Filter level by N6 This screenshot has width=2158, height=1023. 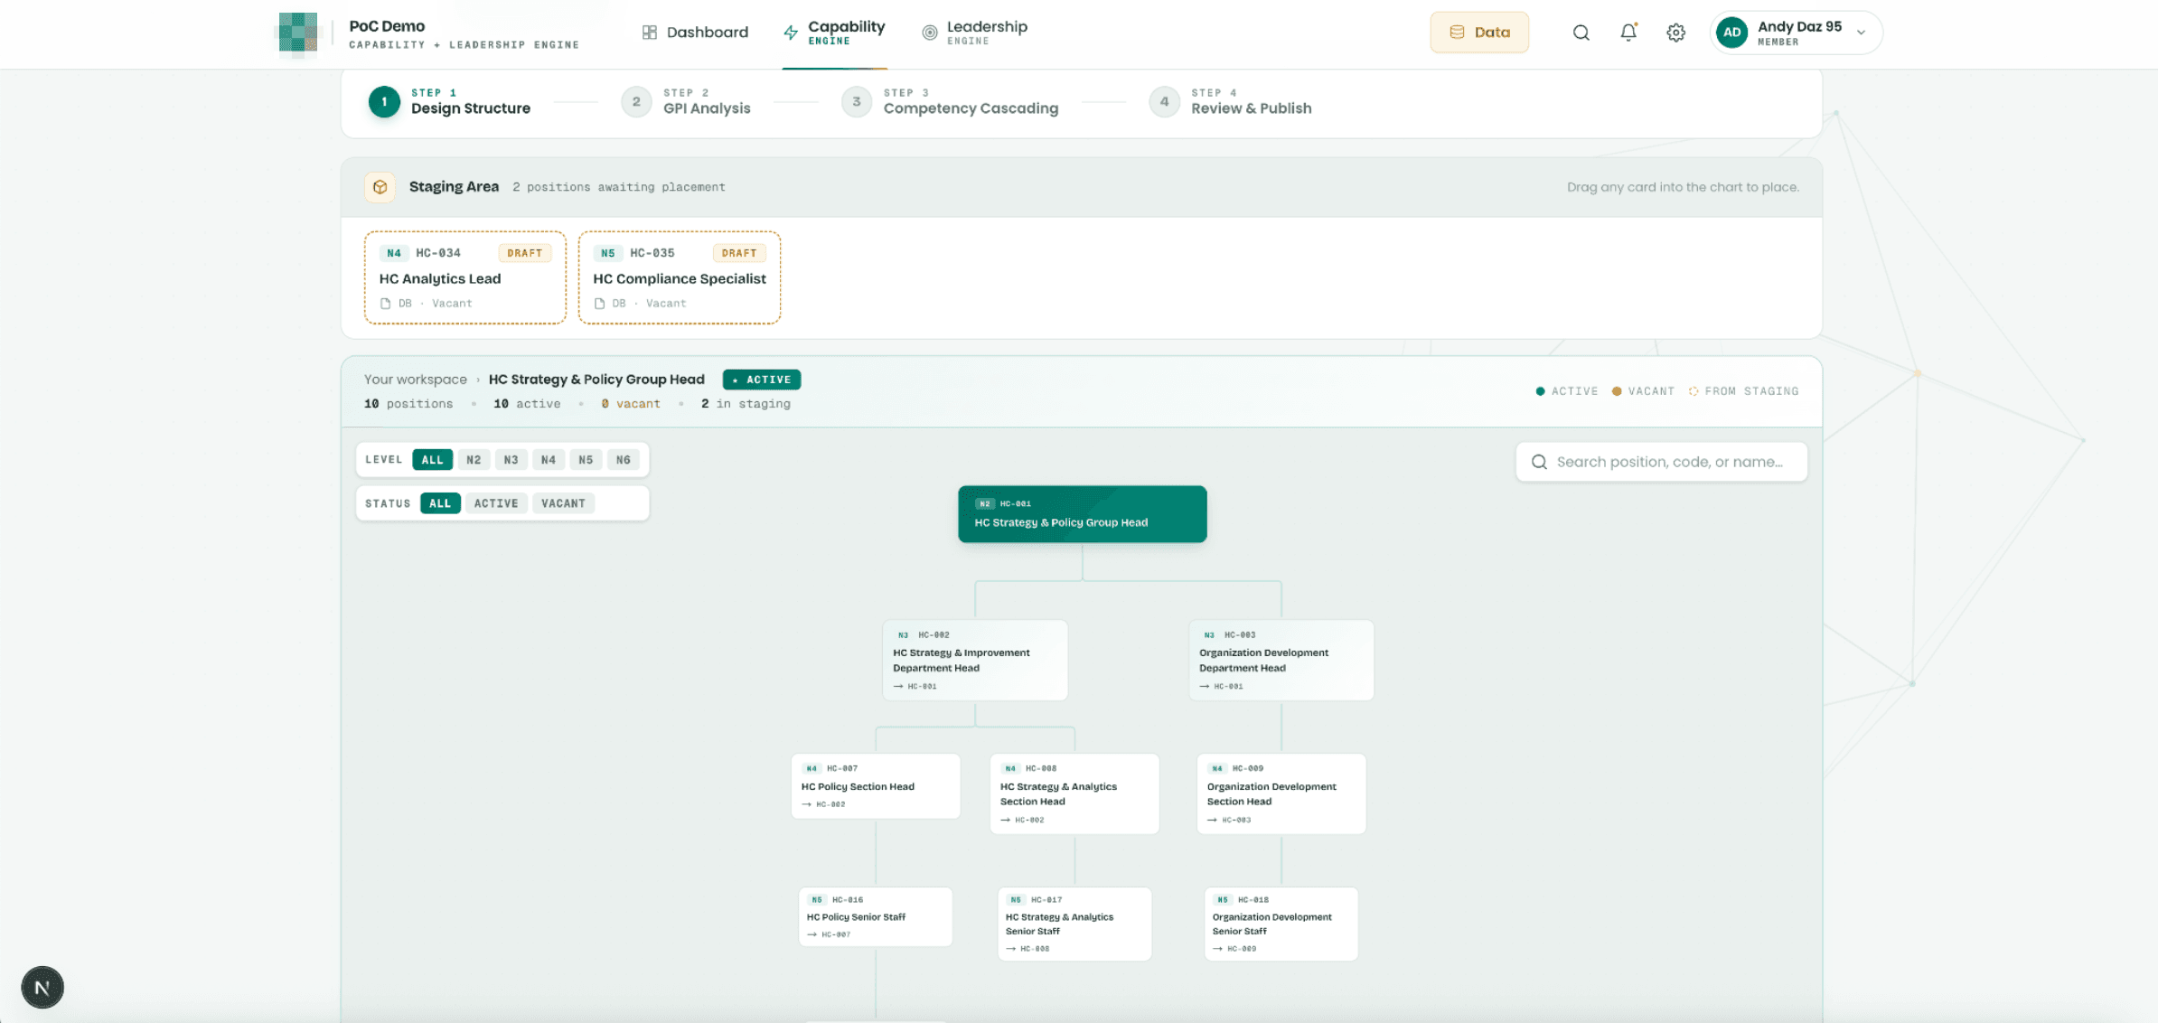tap(624, 460)
